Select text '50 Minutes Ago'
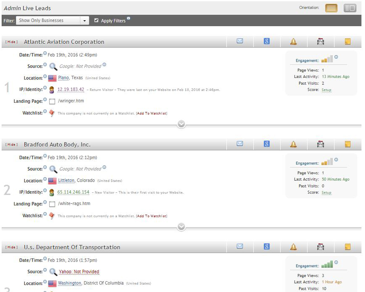 click(x=336, y=179)
